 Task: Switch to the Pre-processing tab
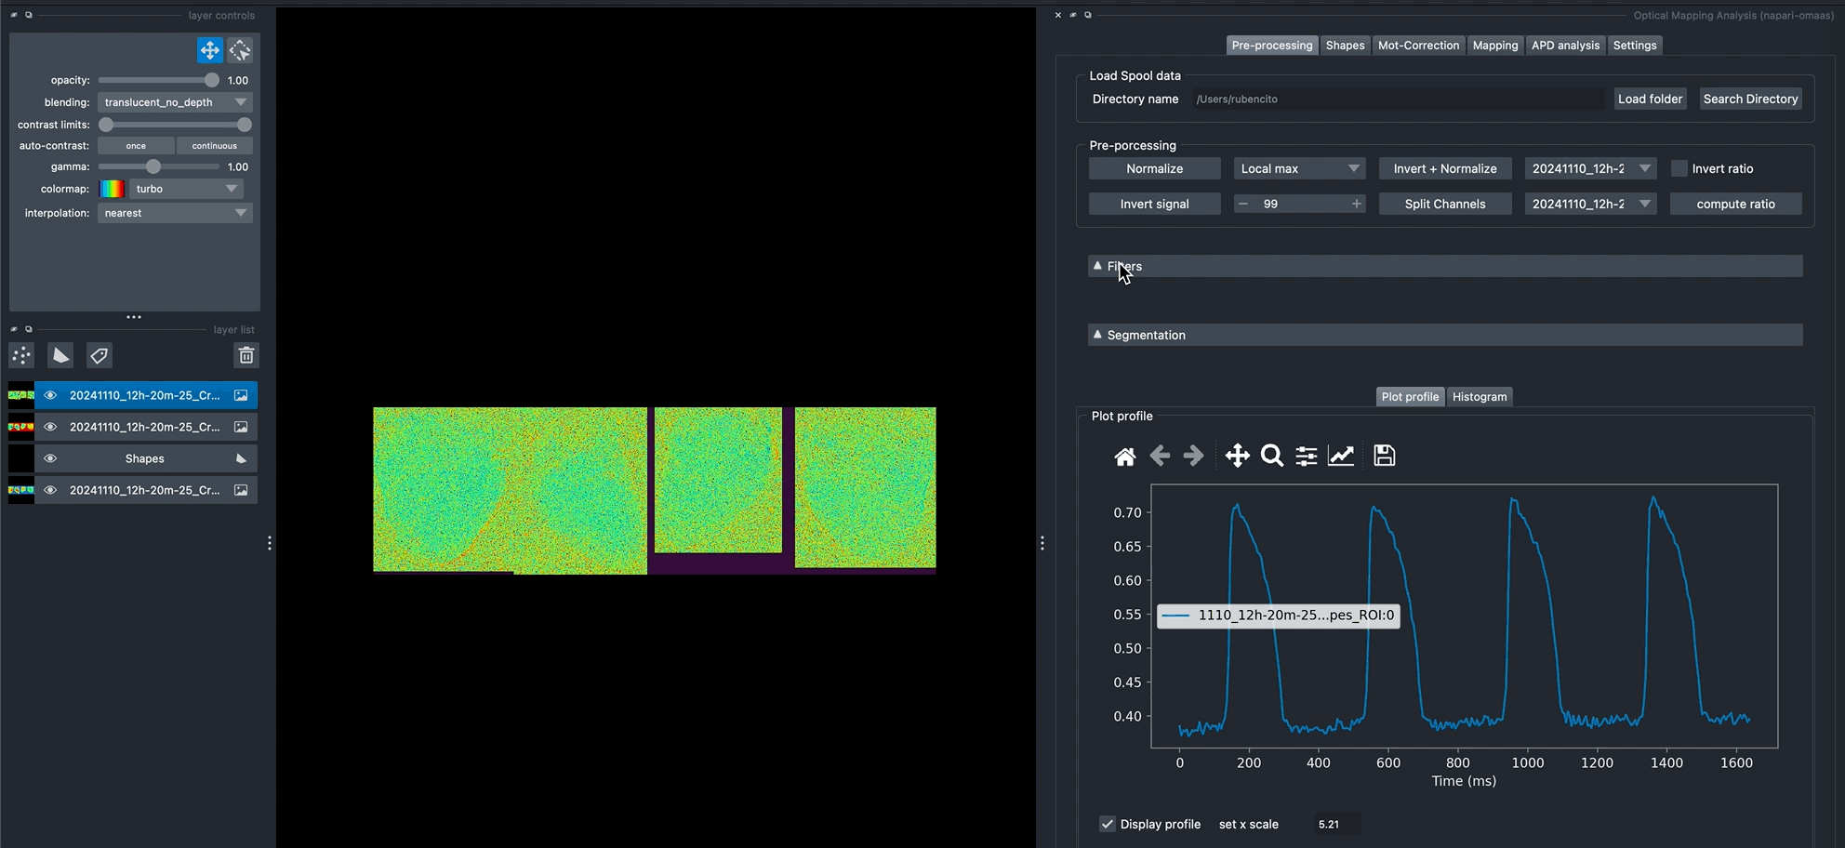point(1272,45)
